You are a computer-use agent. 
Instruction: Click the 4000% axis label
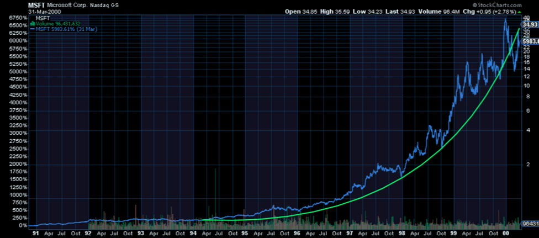pos(18,102)
